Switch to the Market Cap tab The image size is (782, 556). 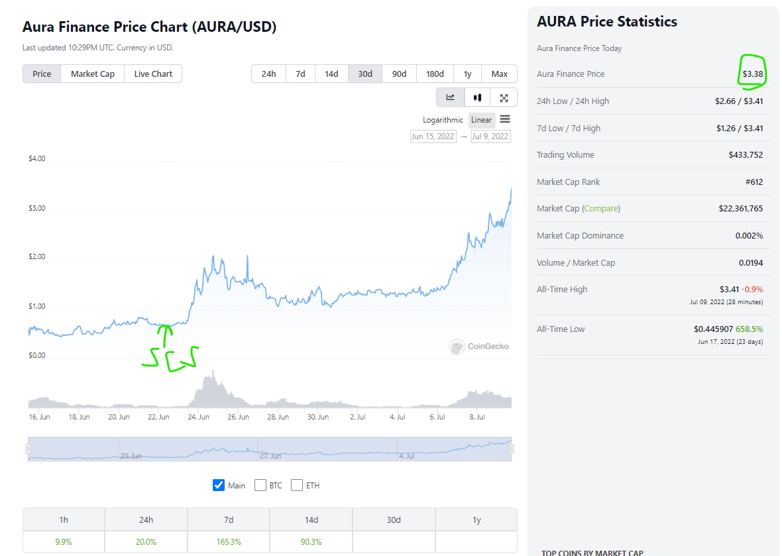[x=93, y=74]
